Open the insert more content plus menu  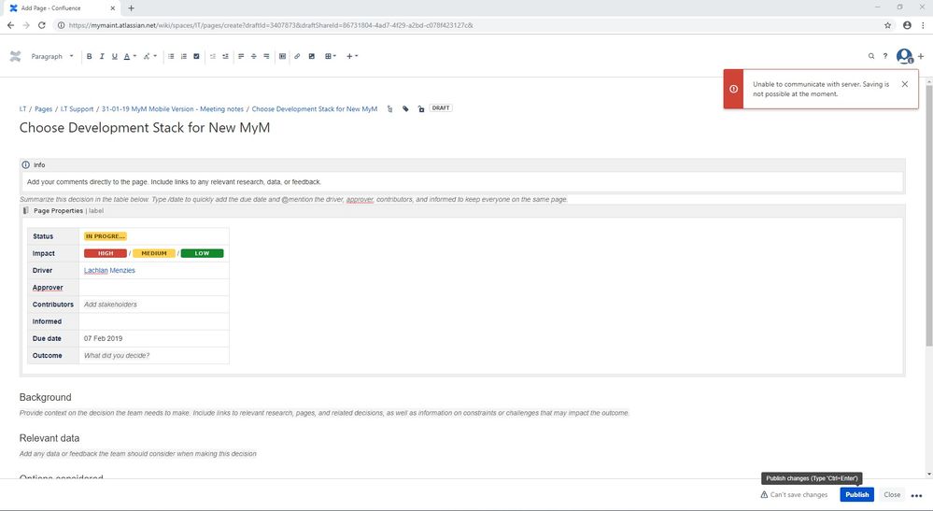(x=352, y=56)
